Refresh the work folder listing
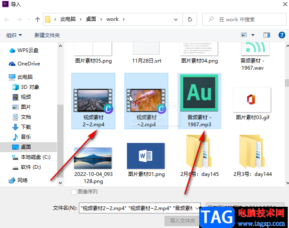This screenshot has height=228, width=289. pyautogui.click(x=190, y=19)
